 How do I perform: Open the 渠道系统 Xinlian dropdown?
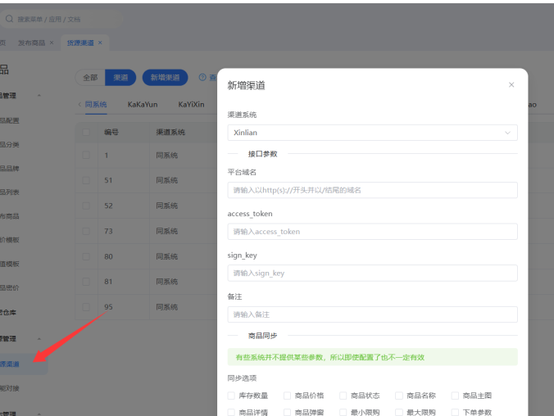coord(372,133)
